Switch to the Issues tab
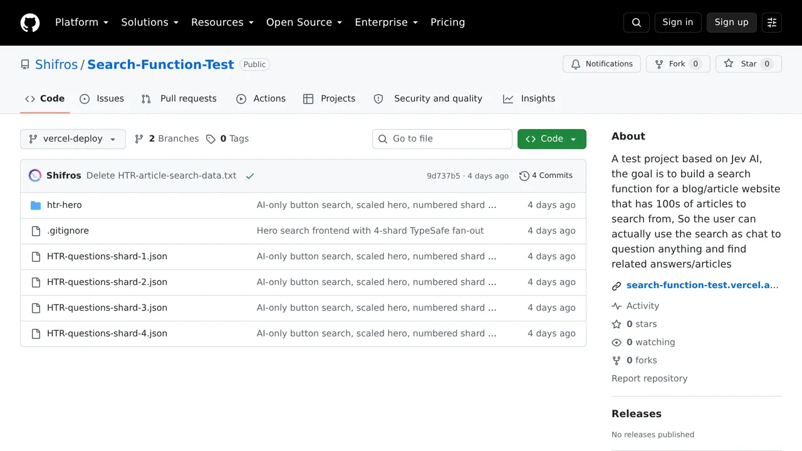This screenshot has height=451, width=802. (x=102, y=98)
